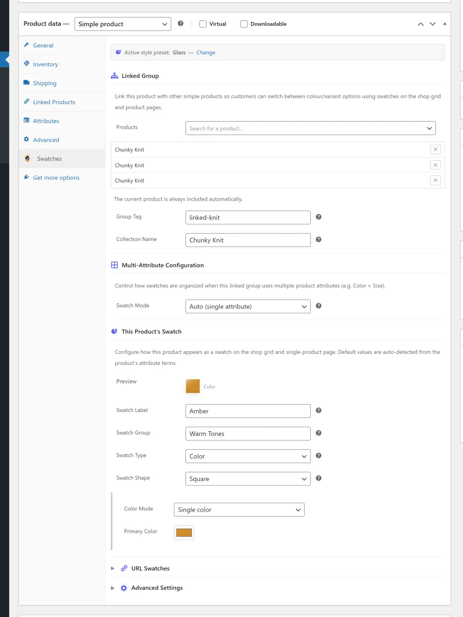
Task: Click the Group Tag input field
Action: click(248, 217)
